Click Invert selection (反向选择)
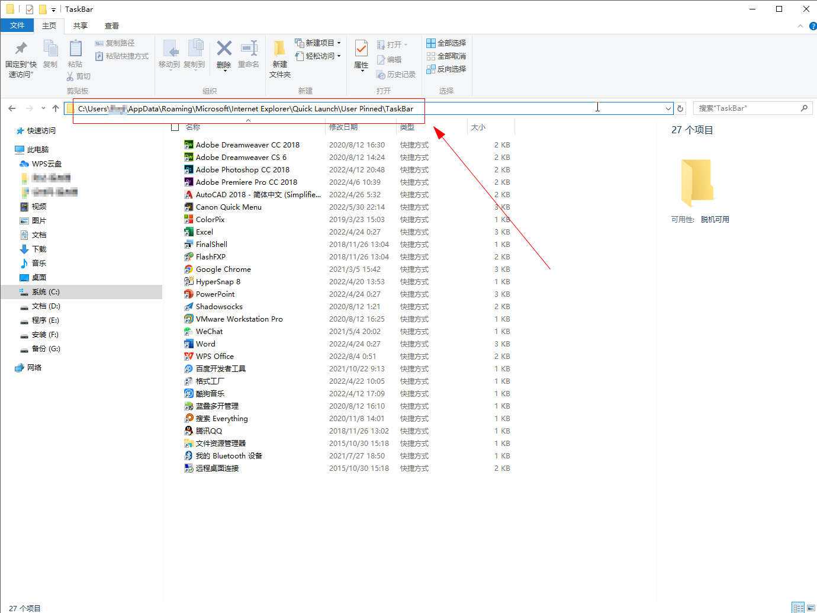The height and width of the screenshot is (613, 817). point(446,69)
